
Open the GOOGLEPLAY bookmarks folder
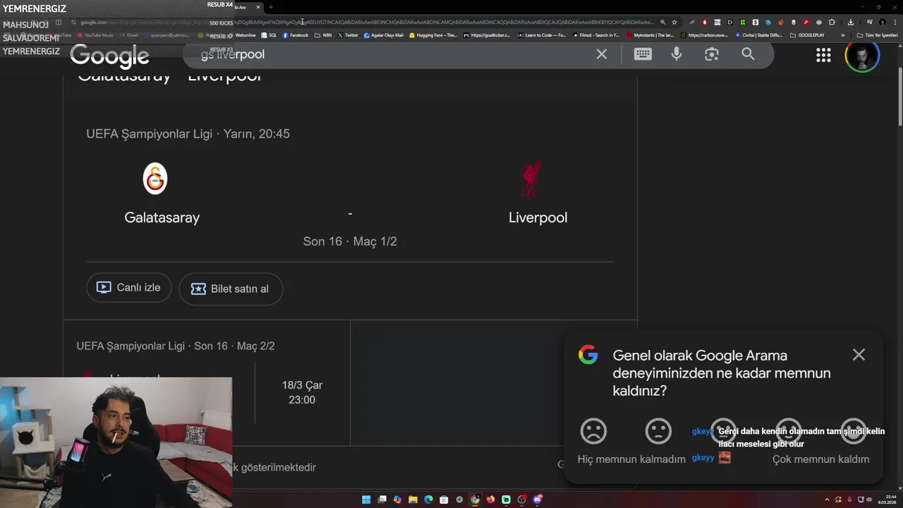pos(807,35)
